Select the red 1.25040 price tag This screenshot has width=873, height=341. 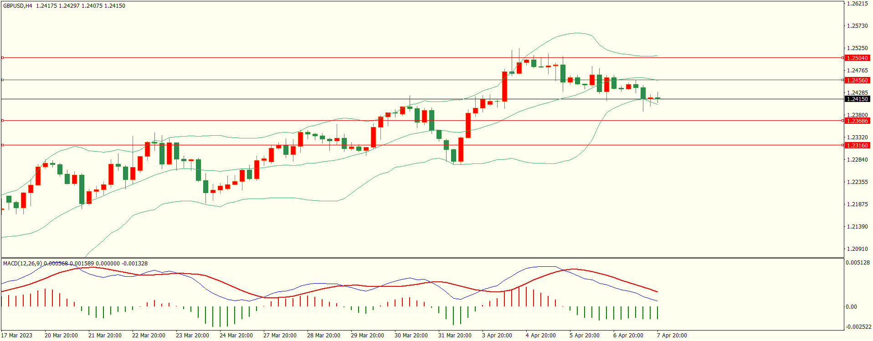coord(857,58)
